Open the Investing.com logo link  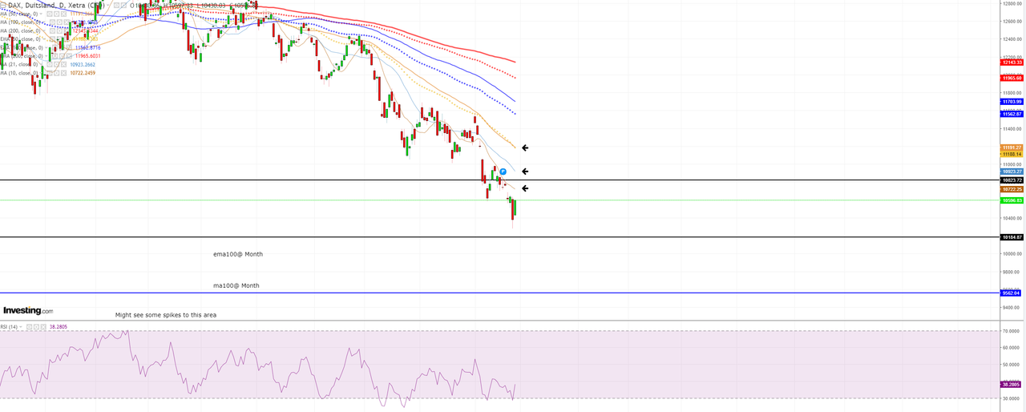click(28, 310)
